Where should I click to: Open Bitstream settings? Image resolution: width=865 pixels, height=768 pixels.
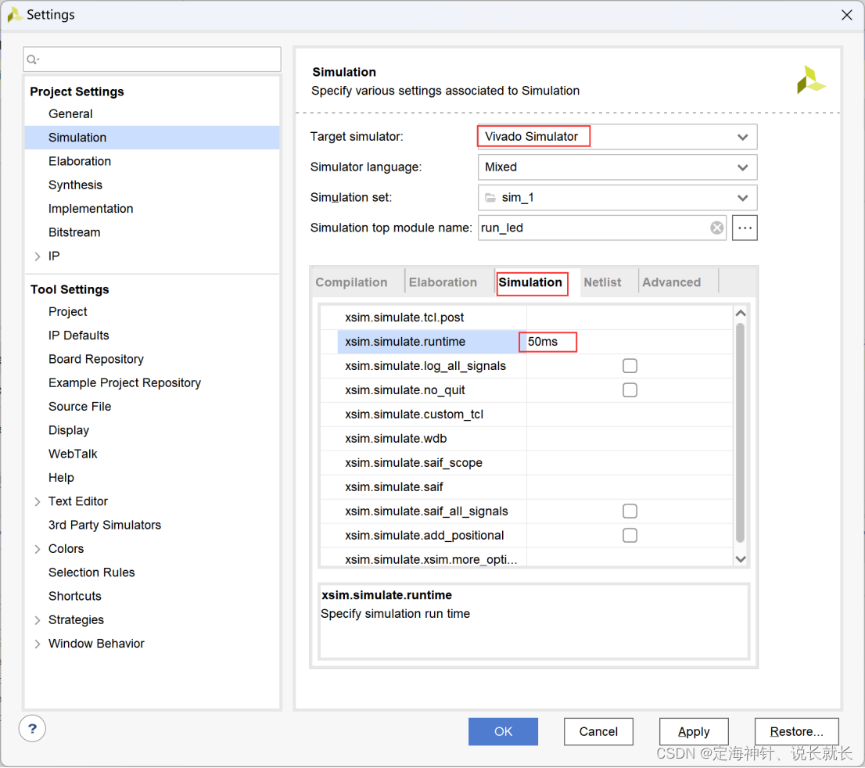tap(74, 233)
